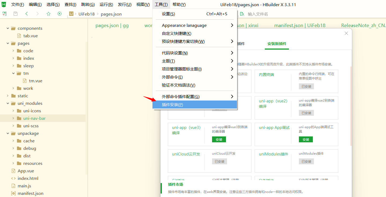Click 已安装 button for uniCloud云开发
Viewport: 386px width, 197px height.
[x=219, y=161]
